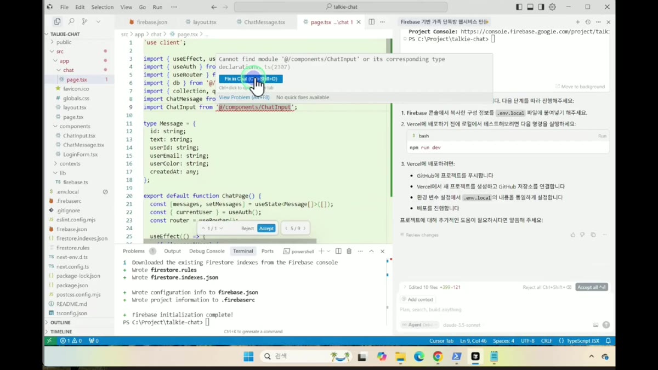
Task: Click View Problem link in hover
Action: click(x=244, y=97)
